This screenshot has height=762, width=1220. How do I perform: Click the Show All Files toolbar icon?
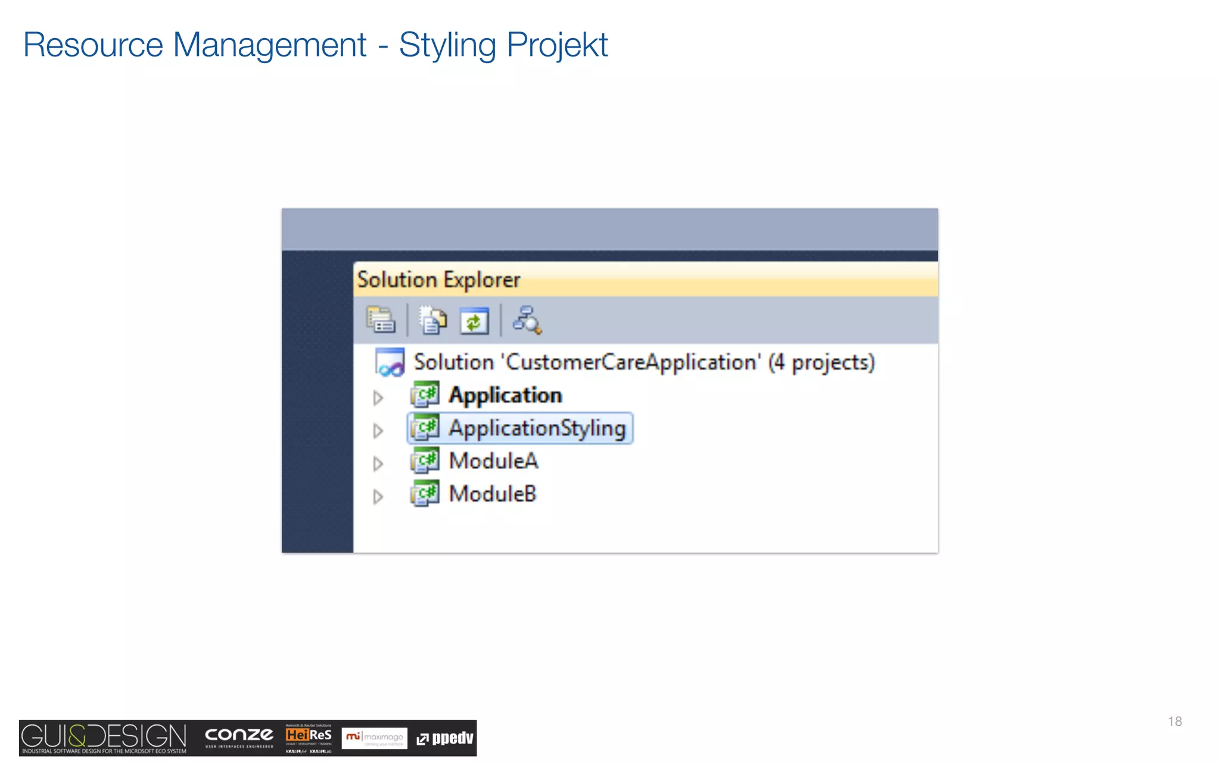coord(432,320)
